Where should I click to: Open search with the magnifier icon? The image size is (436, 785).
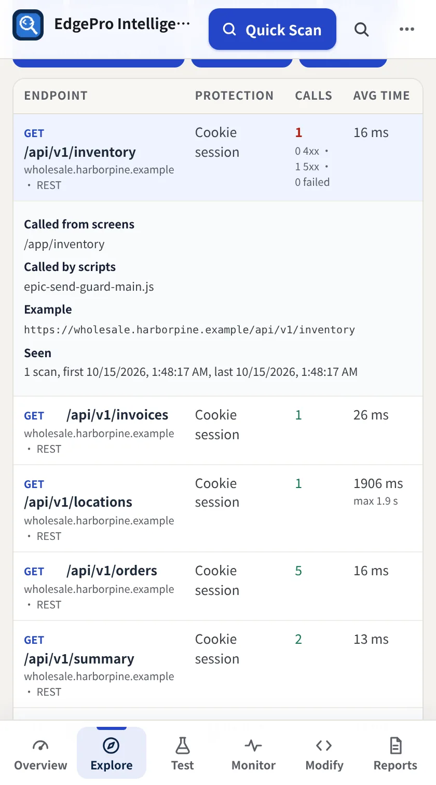pos(362,30)
